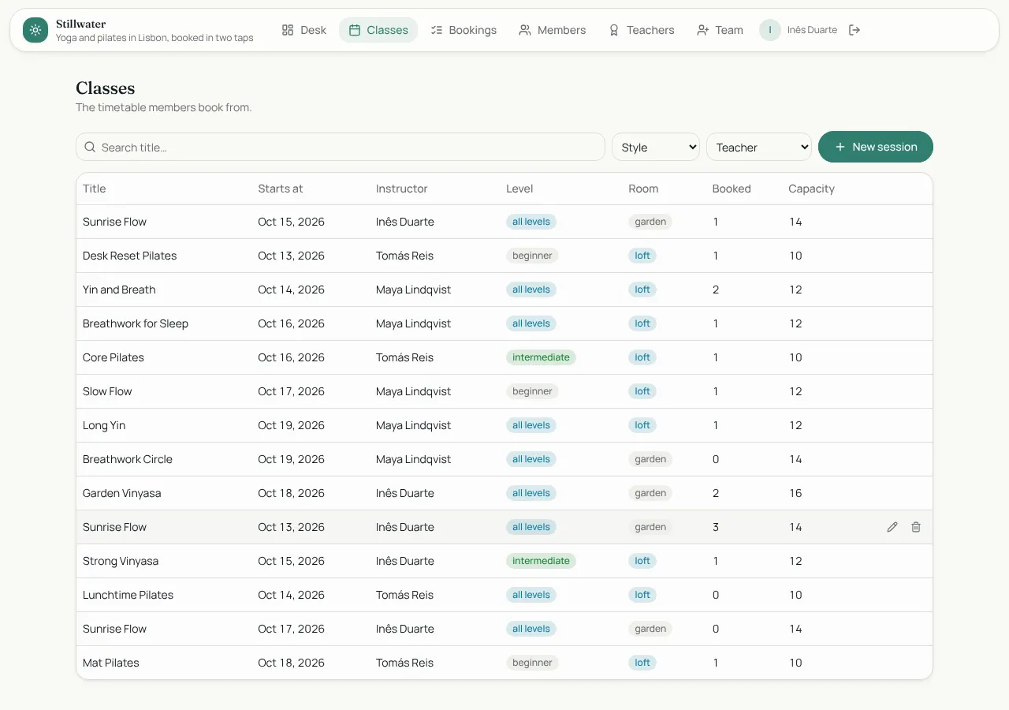The height and width of the screenshot is (710, 1009).
Task: Click the Strong Vinyasa title
Action: tap(121, 561)
